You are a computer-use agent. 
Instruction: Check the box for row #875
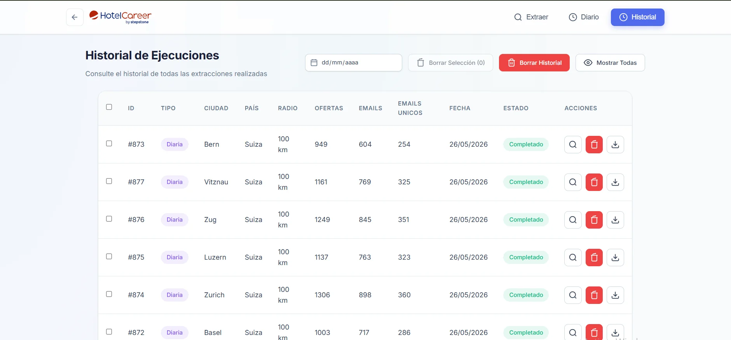109,257
